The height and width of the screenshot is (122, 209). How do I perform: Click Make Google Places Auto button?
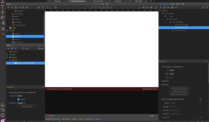(x=179, y=94)
